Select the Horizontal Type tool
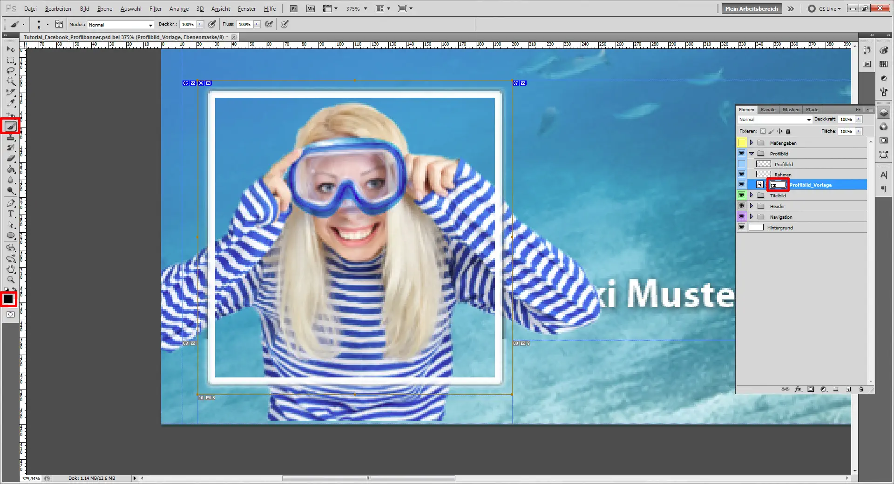This screenshot has width=894, height=484. pos(10,214)
